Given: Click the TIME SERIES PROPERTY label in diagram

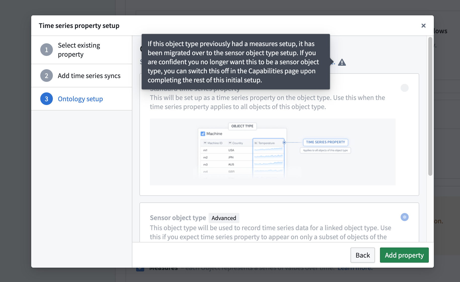Looking at the screenshot, I should point(325,142).
